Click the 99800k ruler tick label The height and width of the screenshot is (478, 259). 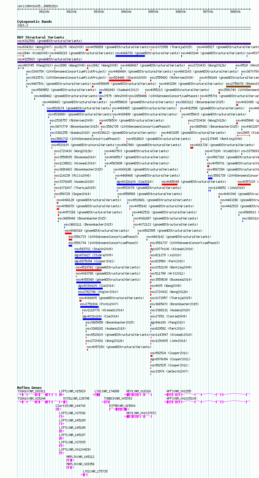coord(235,12)
